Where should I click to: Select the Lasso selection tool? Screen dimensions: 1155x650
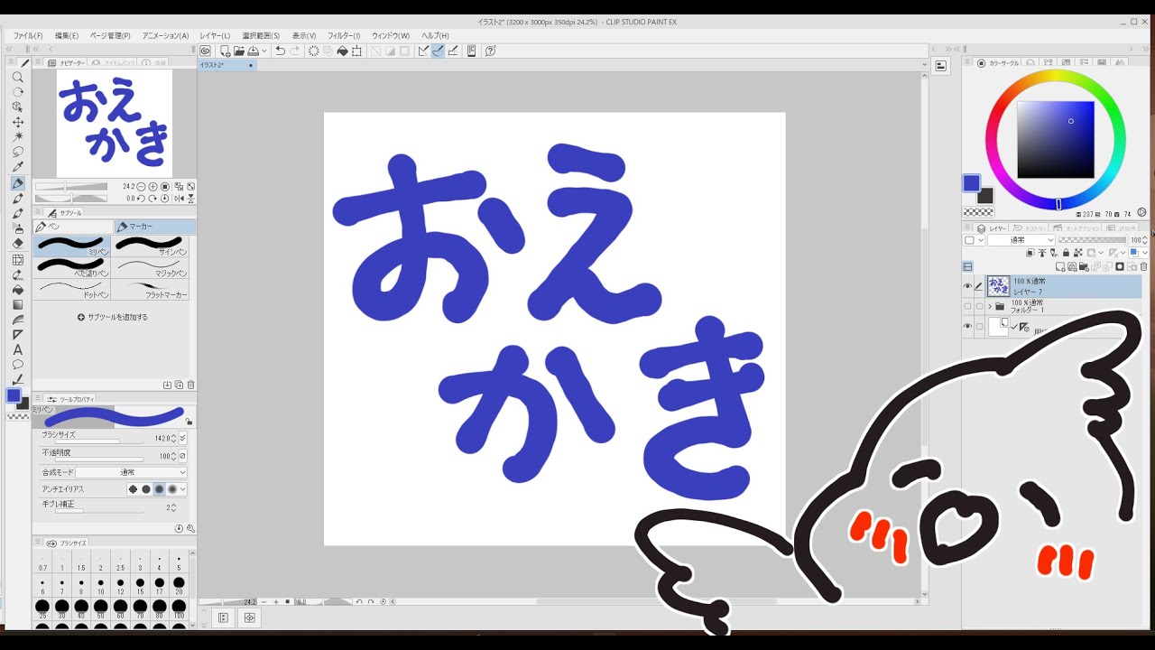[x=17, y=152]
